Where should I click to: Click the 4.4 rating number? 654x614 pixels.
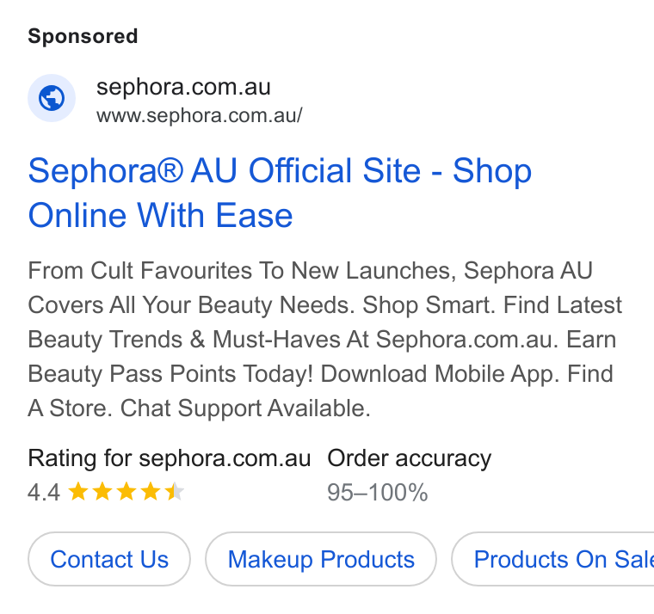point(44,492)
